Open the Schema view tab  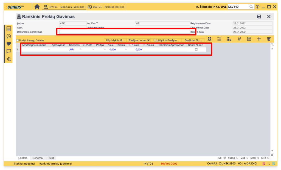tap(37, 158)
